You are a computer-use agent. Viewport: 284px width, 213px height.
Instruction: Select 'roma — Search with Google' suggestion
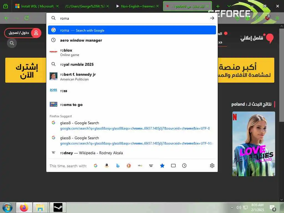(132, 30)
